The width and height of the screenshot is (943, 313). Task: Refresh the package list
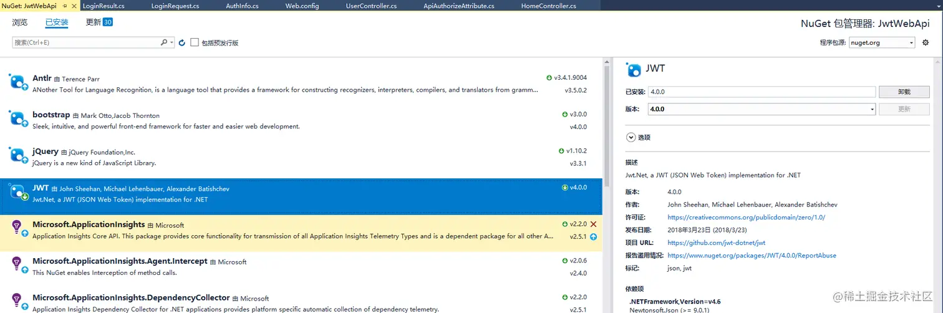click(x=182, y=42)
